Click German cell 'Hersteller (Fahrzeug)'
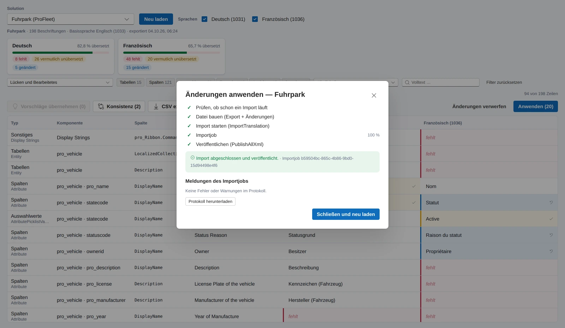The height and width of the screenshot is (328, 565). 352,300
